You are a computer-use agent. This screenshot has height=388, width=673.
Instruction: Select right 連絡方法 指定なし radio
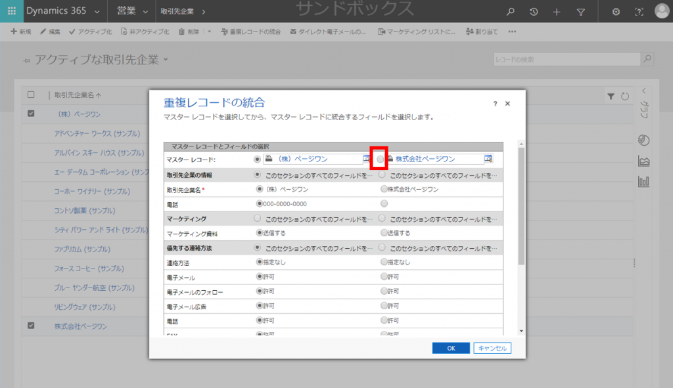(x=384, y=261)
